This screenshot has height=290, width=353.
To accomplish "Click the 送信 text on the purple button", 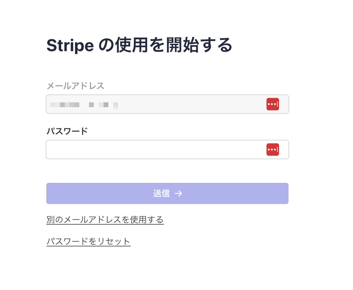I will (x=161, y=193).
